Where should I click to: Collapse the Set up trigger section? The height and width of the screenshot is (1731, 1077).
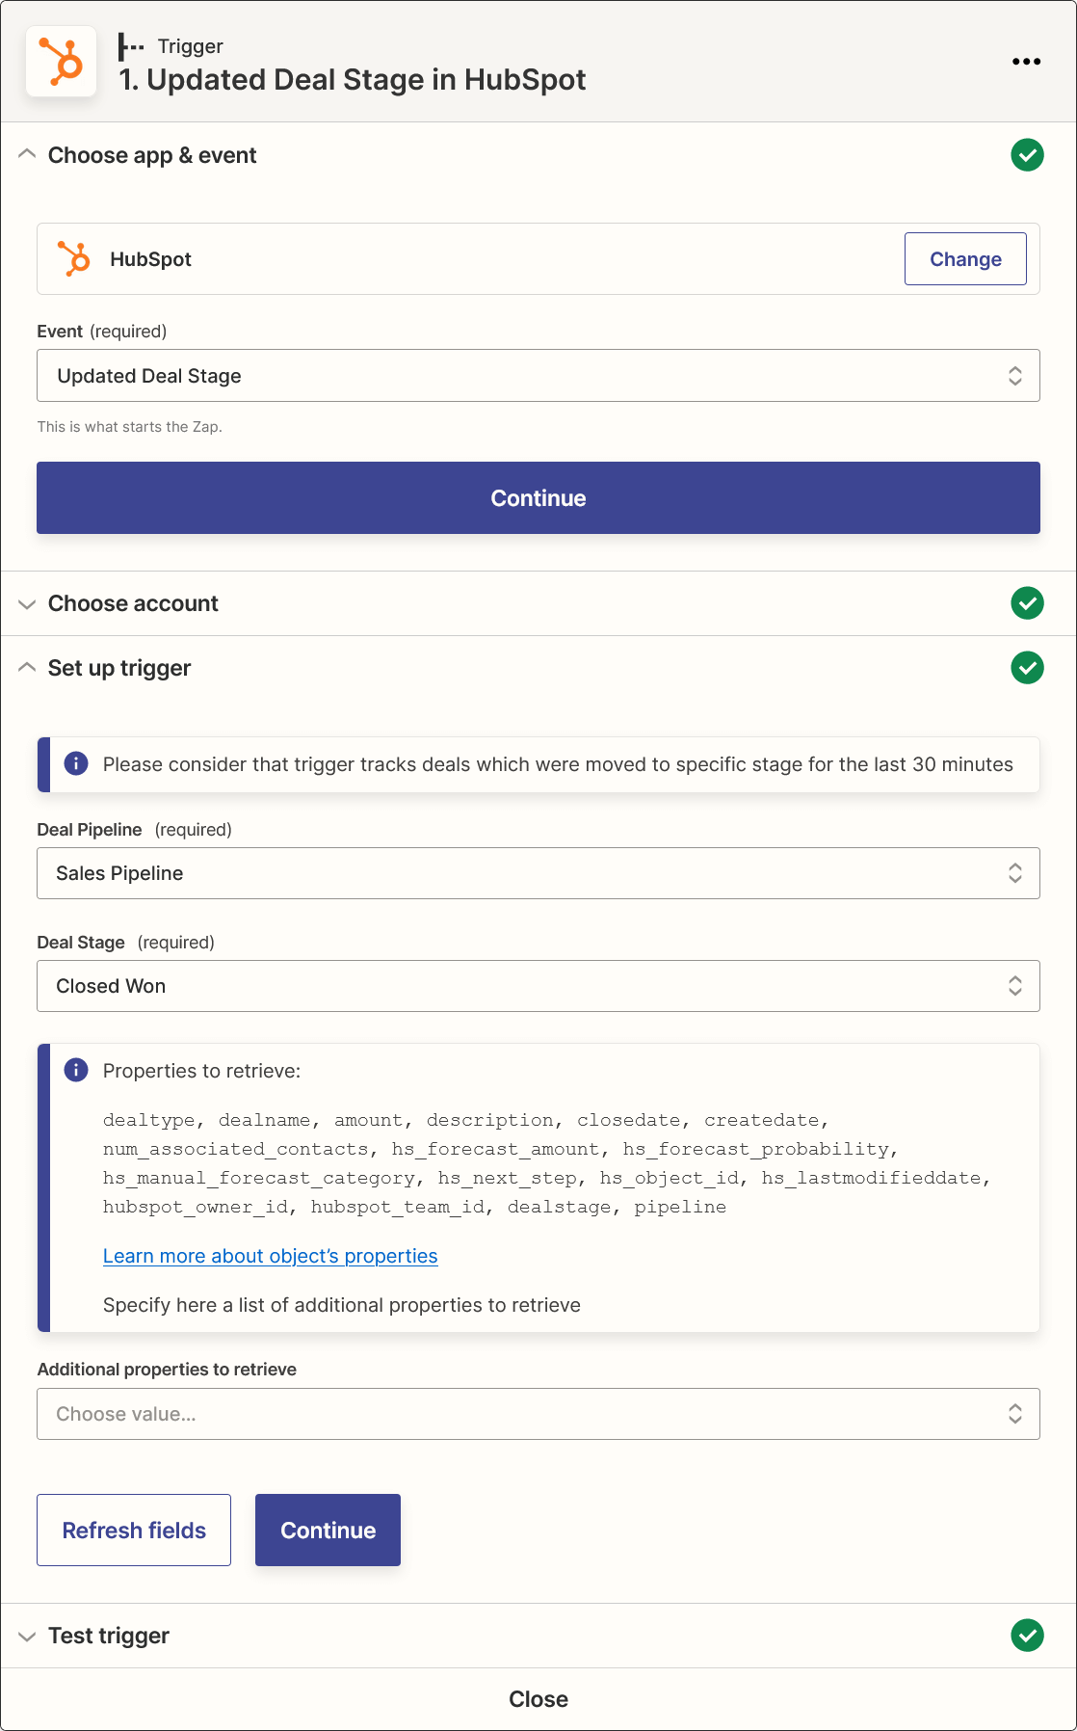click(x=27, y=667)
